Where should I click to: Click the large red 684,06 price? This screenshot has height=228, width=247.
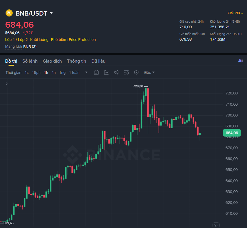[x=19, y=25]
